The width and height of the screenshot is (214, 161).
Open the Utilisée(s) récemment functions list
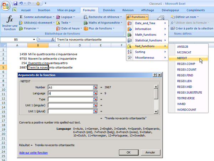click(37, 23)
